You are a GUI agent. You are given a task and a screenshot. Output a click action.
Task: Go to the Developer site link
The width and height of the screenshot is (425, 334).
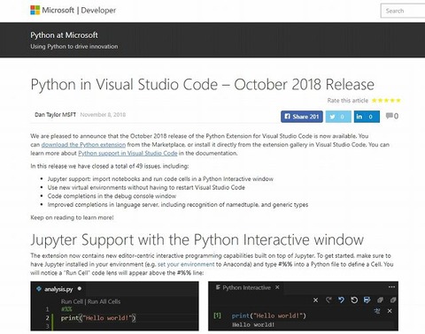[98, 11]
